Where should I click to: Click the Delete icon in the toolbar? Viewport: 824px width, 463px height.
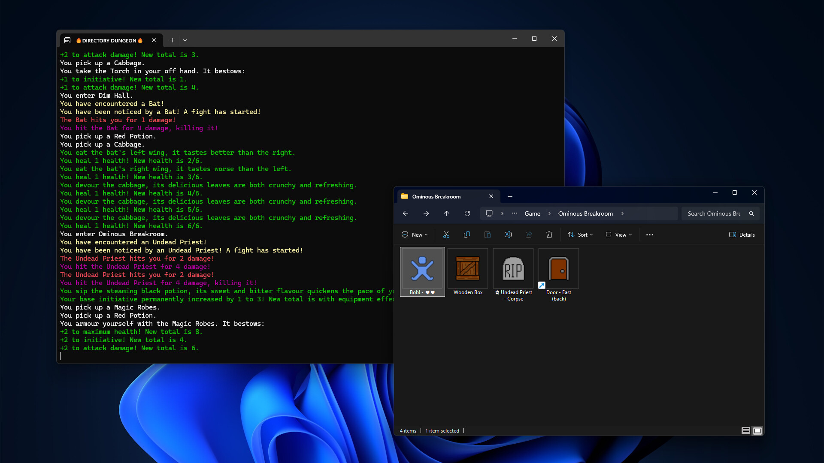pos(549,235)
